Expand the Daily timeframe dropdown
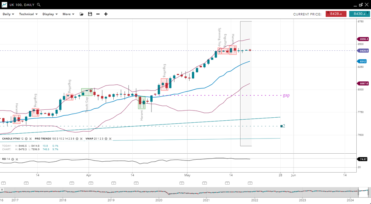Viewport: 371px width, 204px height. click(8, 14)
